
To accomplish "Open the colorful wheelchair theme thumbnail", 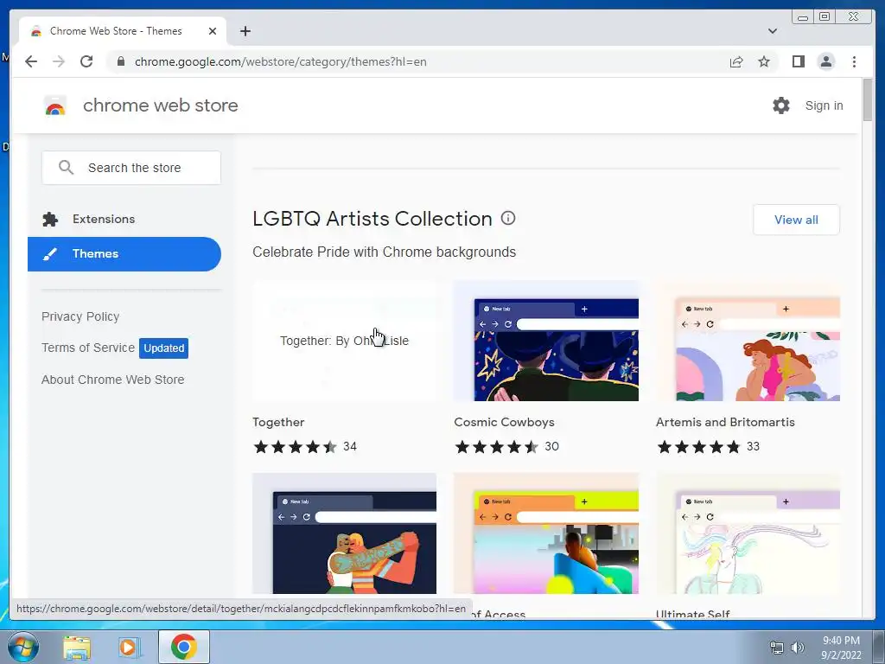I will point(546,533).
